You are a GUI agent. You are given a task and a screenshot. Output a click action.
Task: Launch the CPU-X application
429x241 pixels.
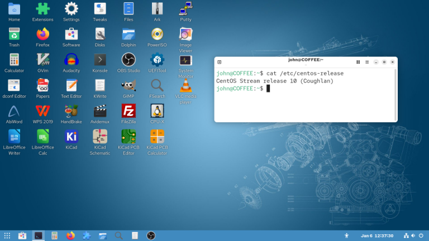(157, 111)
